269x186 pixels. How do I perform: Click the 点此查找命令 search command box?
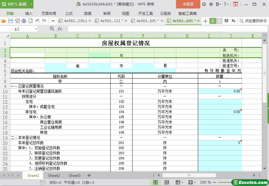click(x=253, y=21)
